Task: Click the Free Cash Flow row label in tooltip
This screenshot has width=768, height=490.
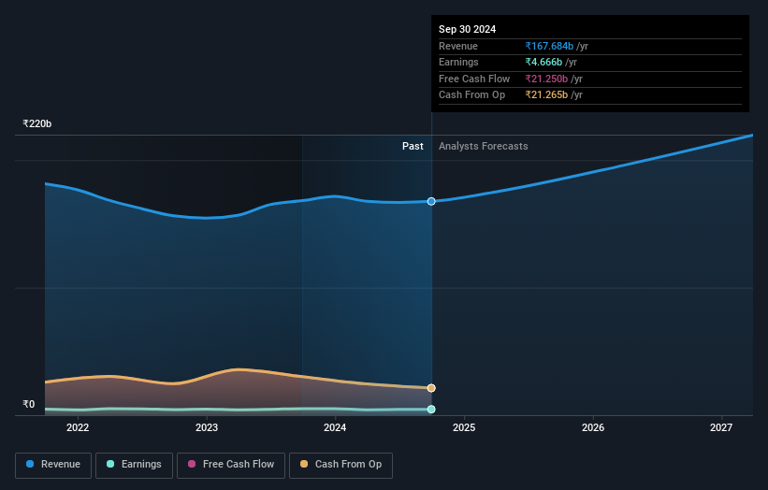Action: pos(474,79)
